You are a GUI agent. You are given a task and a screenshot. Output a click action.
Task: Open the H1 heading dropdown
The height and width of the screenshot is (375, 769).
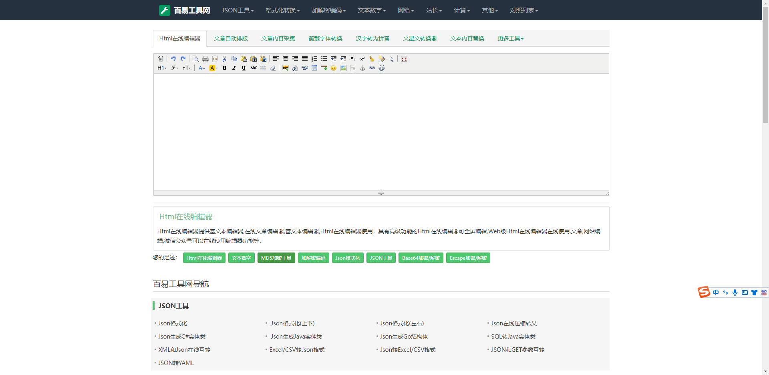pyautogui.click(x=162, y=68)
